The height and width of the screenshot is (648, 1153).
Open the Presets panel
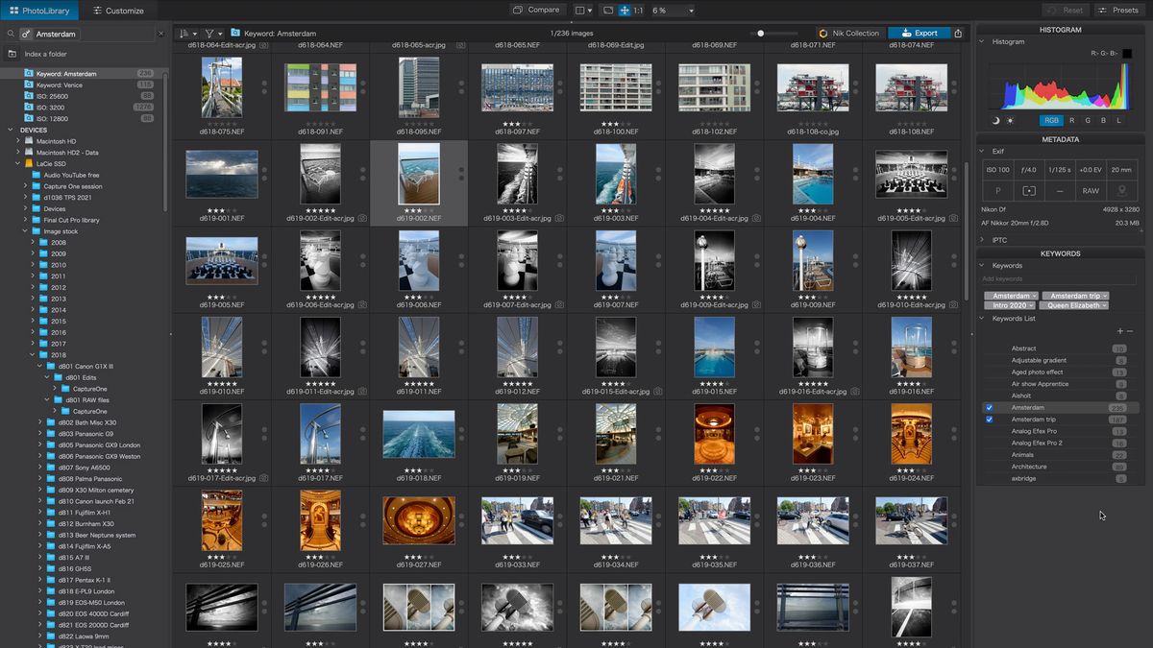[1117, 11]
